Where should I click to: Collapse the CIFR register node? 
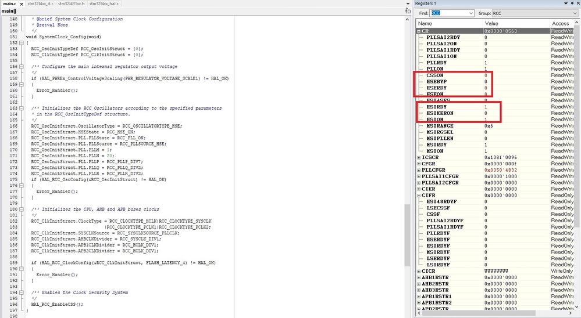(419, 195)
